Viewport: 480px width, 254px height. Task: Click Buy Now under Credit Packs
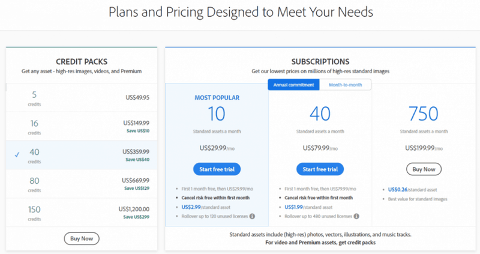82,238
